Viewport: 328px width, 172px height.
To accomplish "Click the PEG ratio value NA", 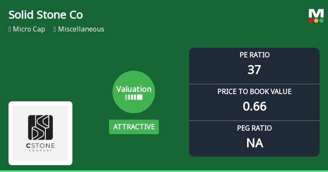I will (254, 143).
